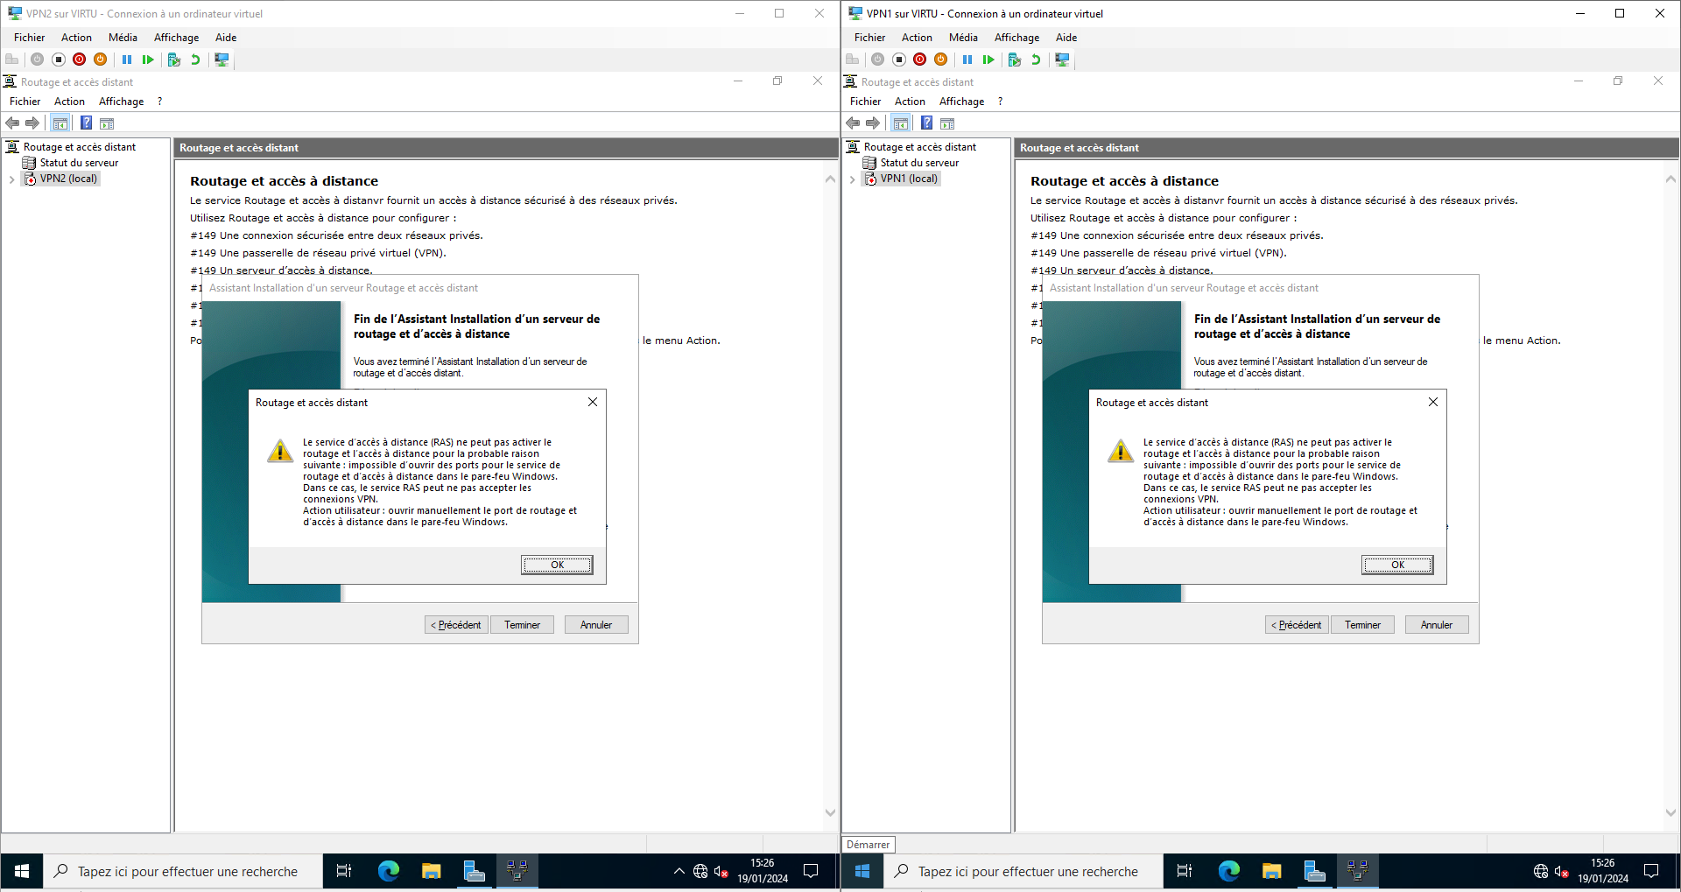Reset the VPN2 machine with the green play icon
Viewport: 1681px width, 892px height.
coord(148,60)
